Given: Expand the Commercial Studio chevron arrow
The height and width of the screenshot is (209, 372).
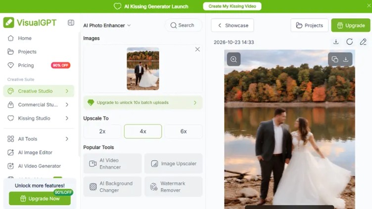Looking at the screenshot, I should 67,105.
